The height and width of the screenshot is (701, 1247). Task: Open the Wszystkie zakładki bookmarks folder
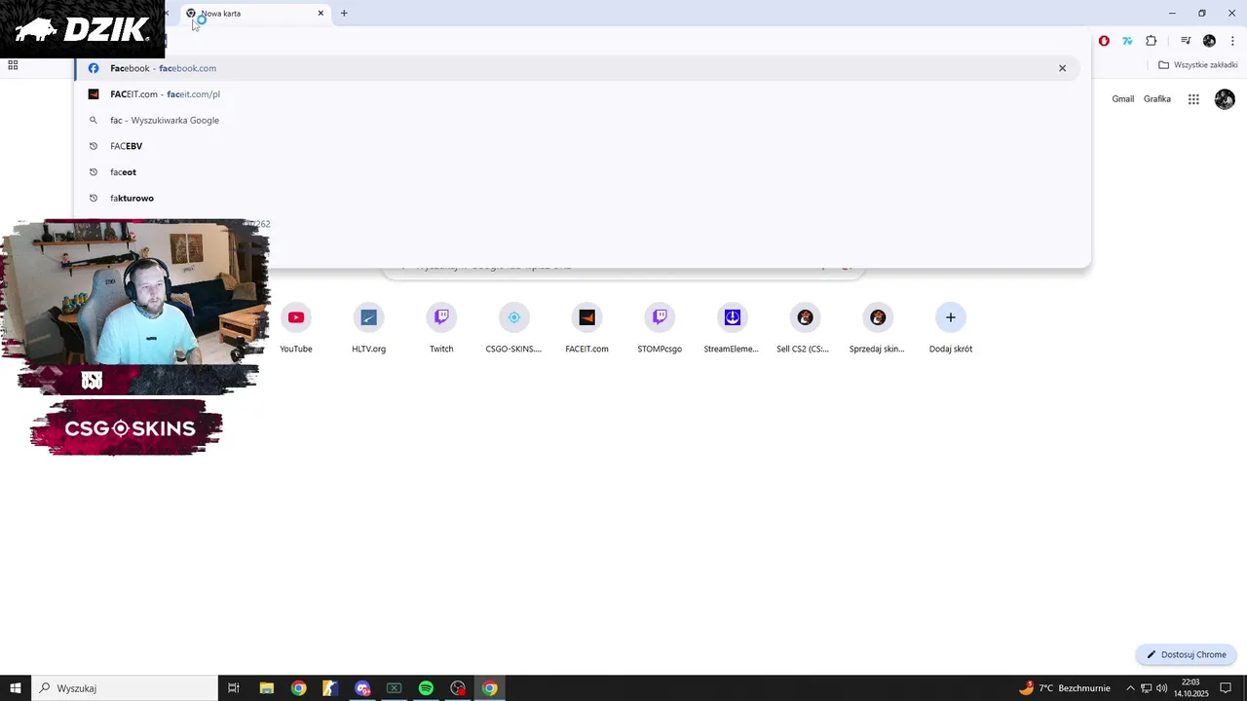coord(1198,65)
